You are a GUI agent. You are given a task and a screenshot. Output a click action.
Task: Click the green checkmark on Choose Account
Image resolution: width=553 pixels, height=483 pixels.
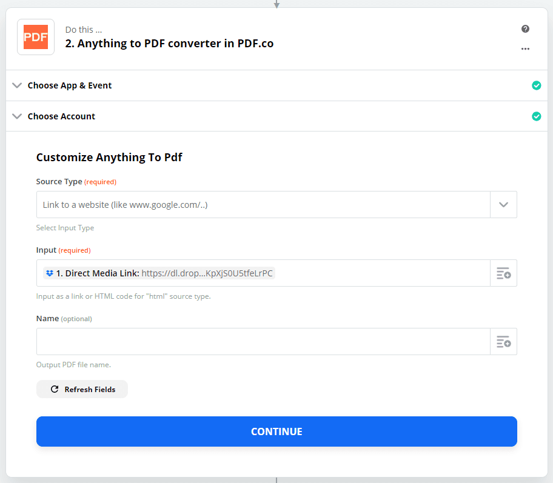tap(536, 116)
